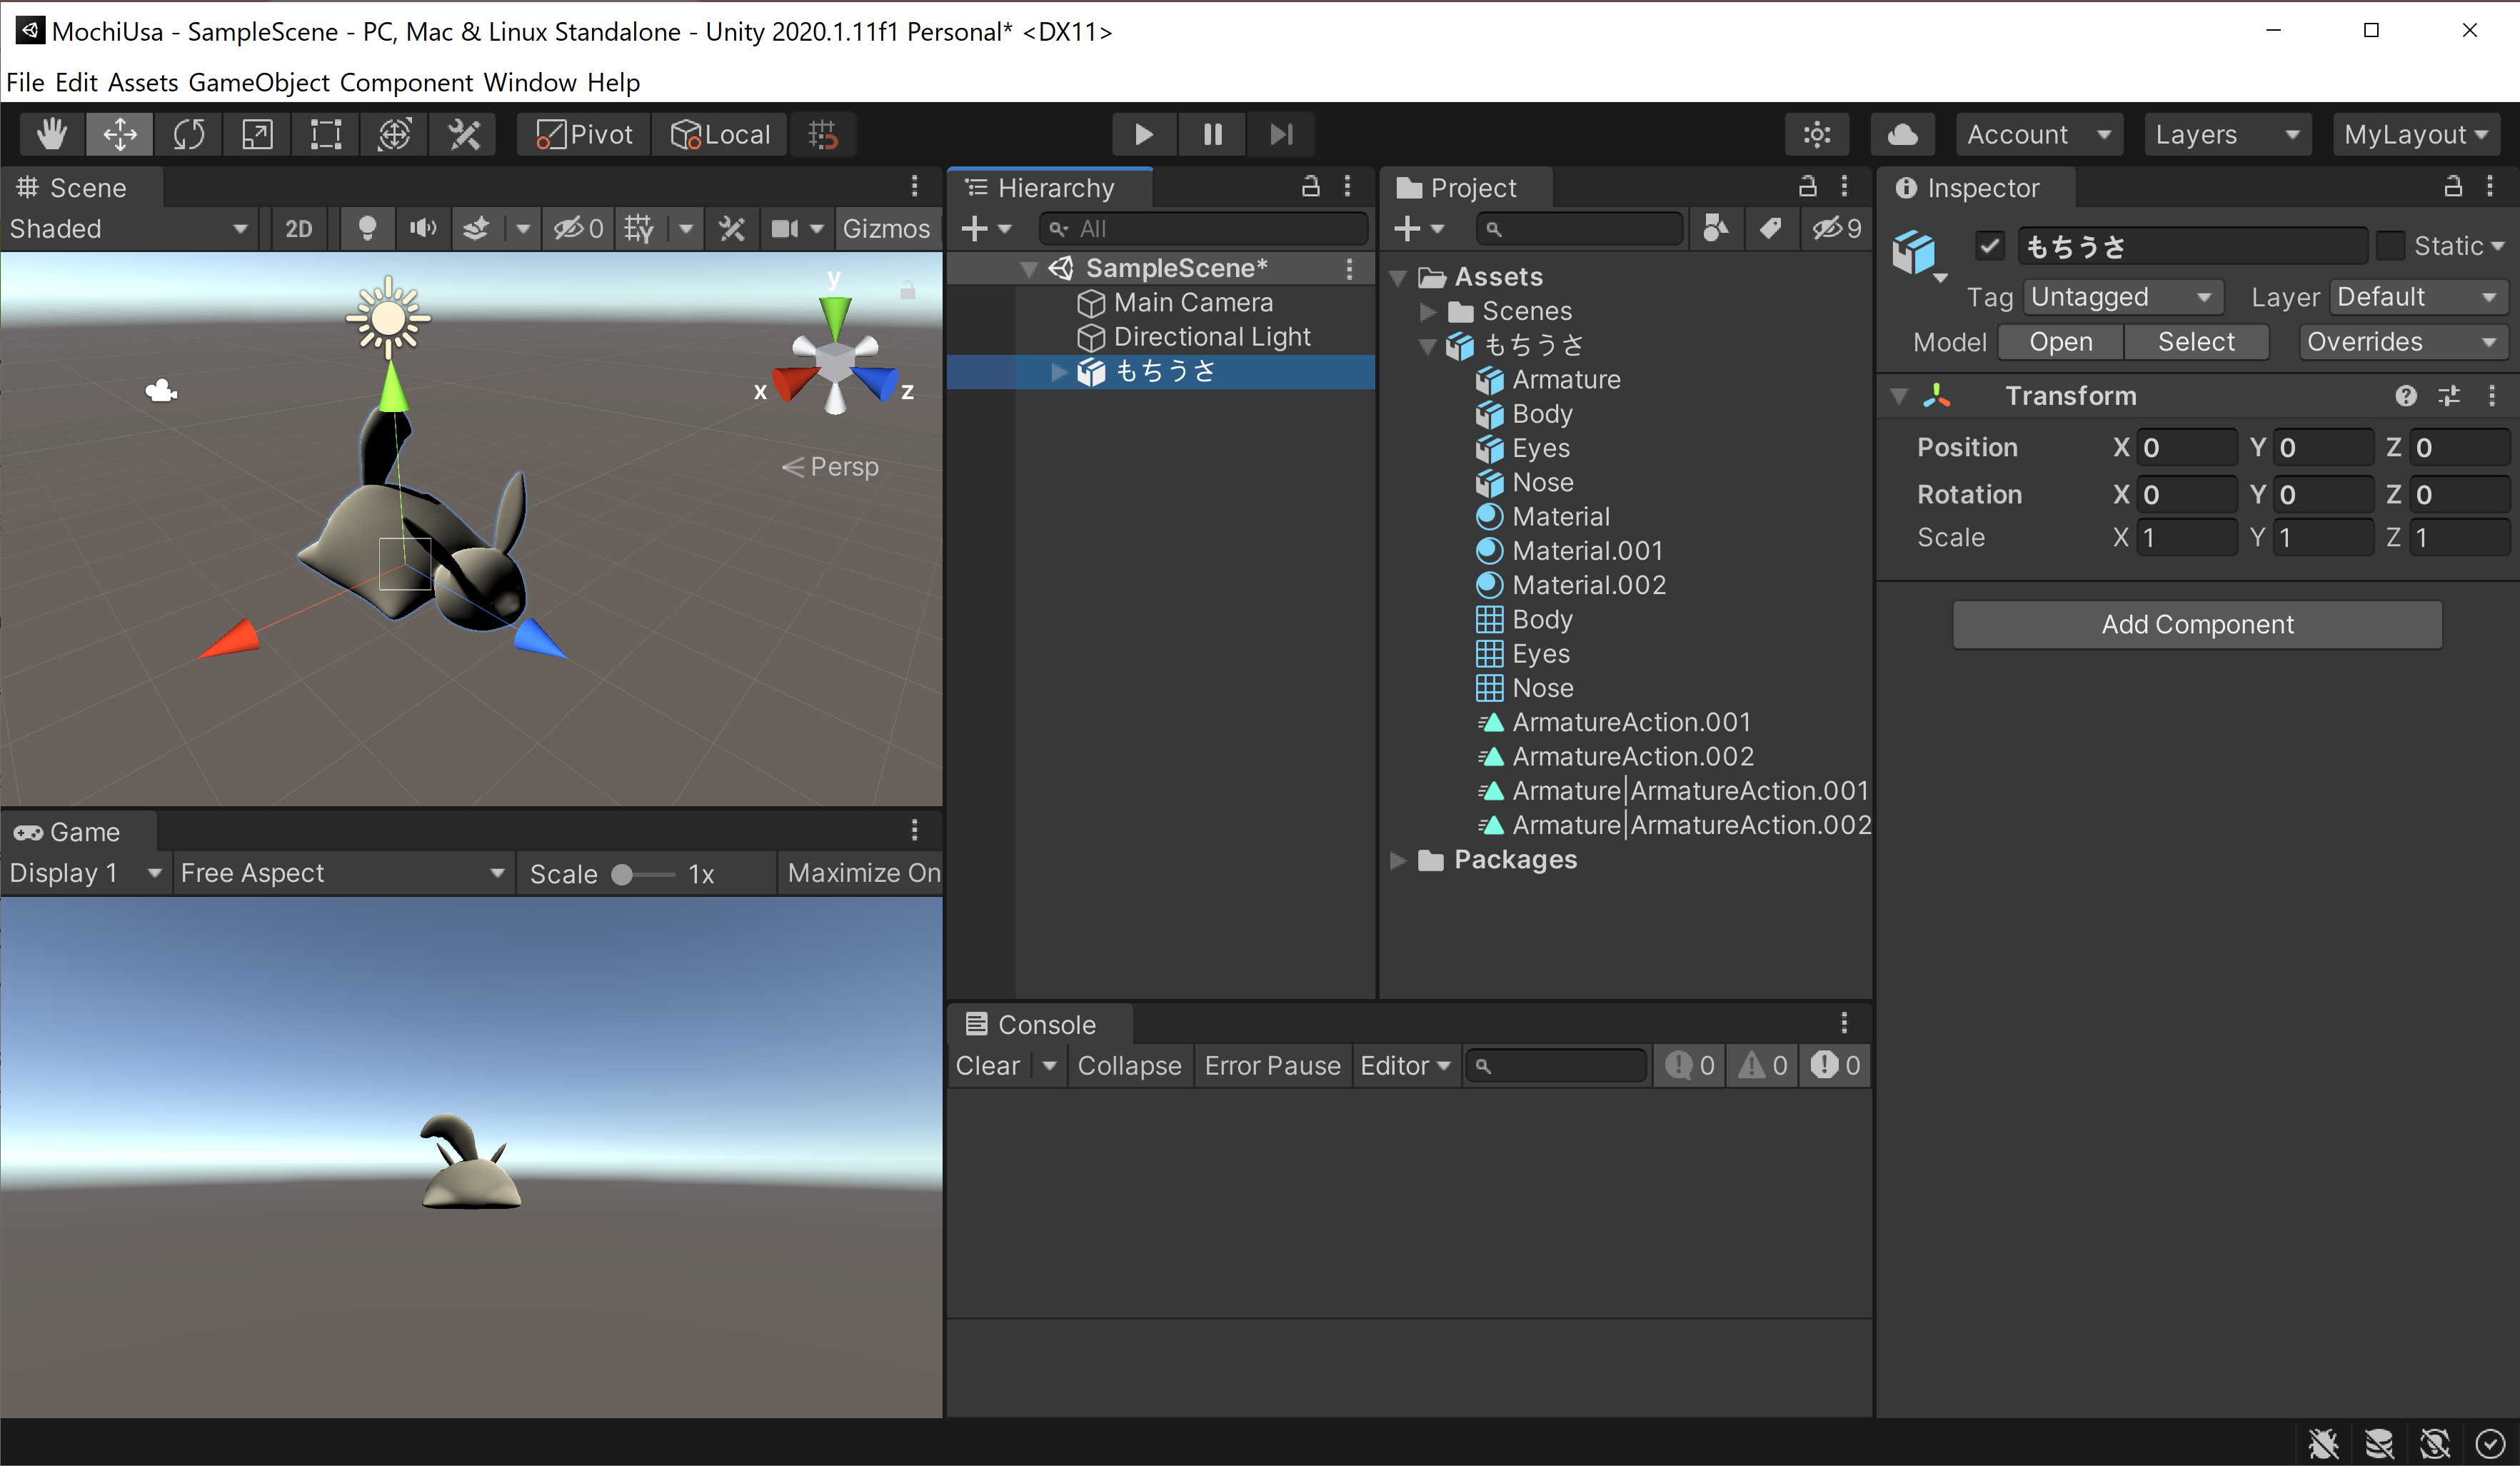The height and width of the screenshot is (1466, 2520).
Task: Click Add Component button
Action: pos(2197,625)
